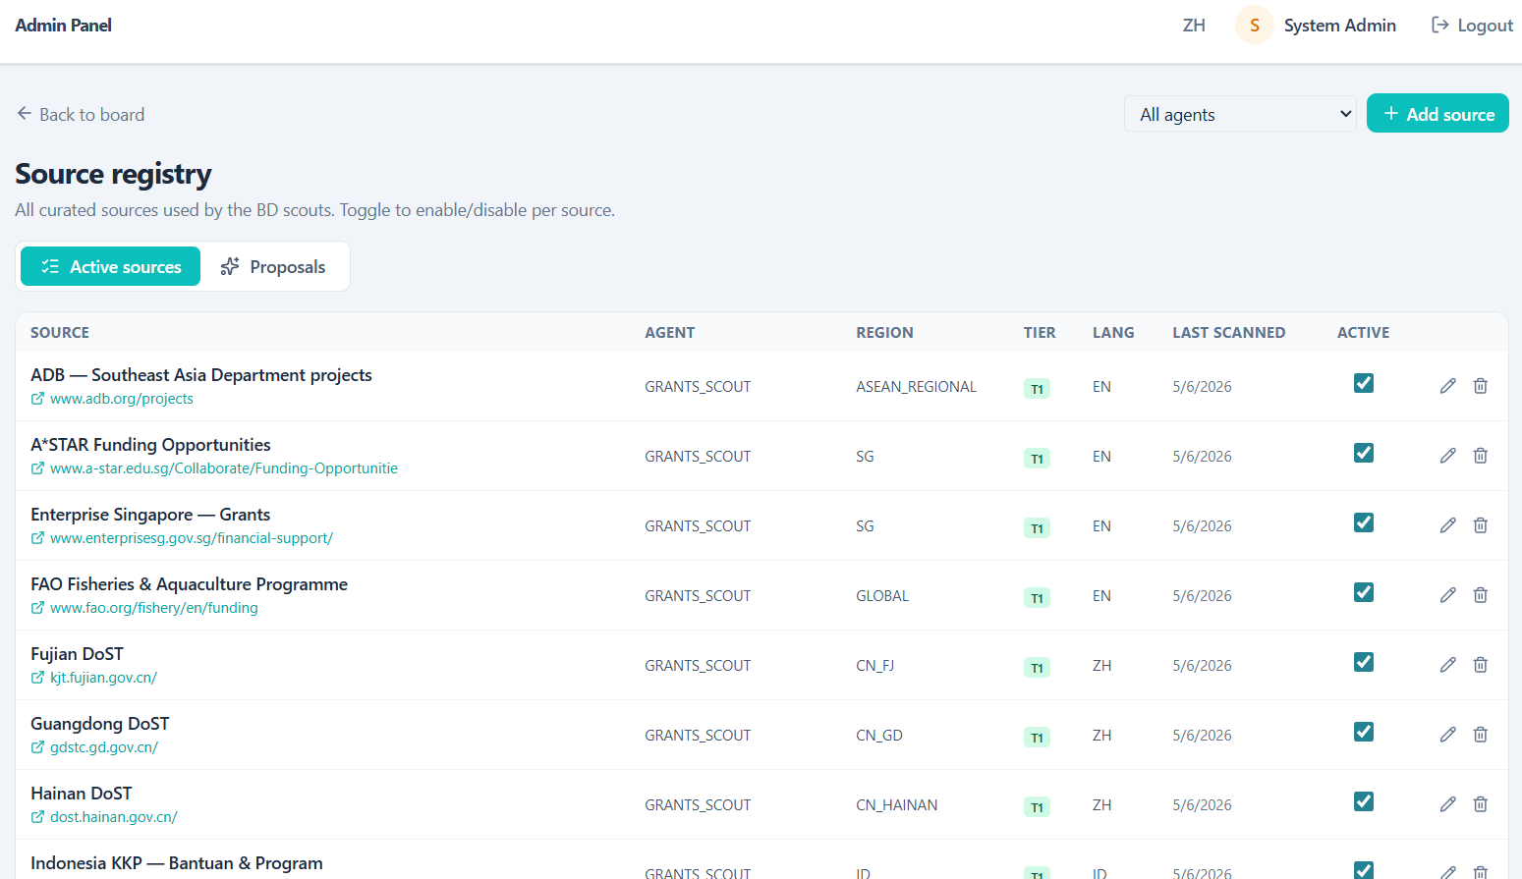Open the www.adb.org/projects link
Image resolution: width=1522 pixels, height=879 pixels.
(122, 399)
